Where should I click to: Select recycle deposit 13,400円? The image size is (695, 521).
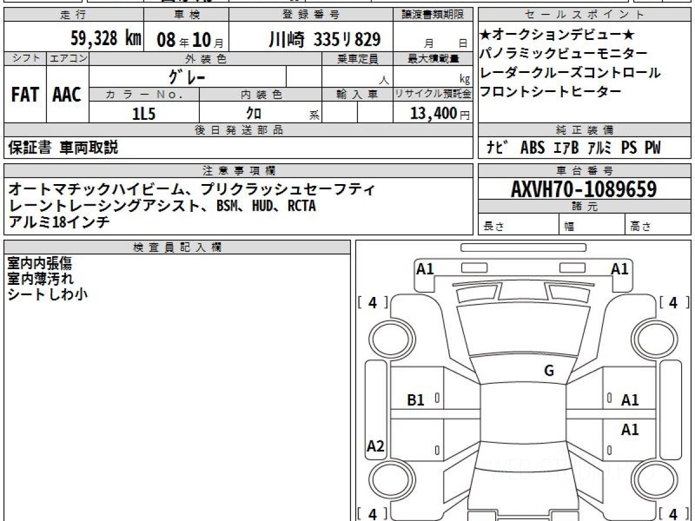(440, 113)
